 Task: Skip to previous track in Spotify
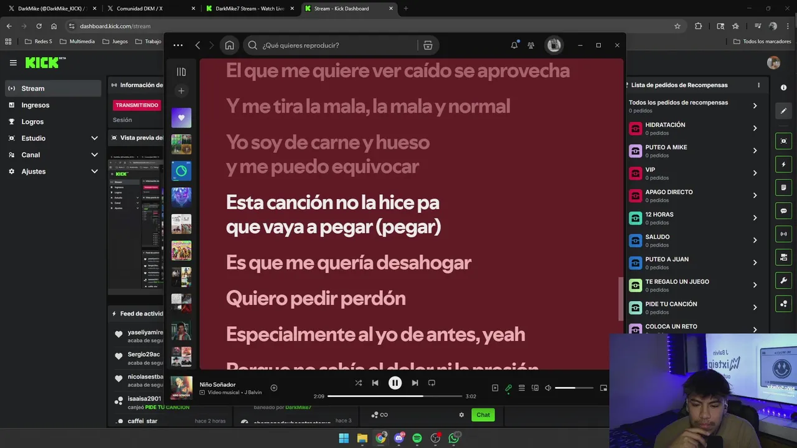[x=375, y=383]
